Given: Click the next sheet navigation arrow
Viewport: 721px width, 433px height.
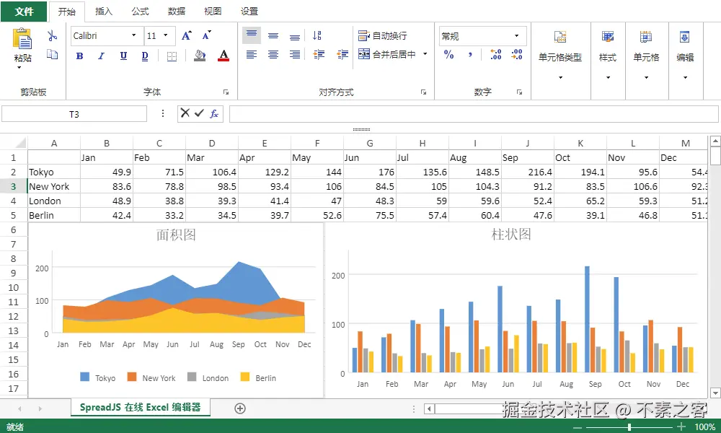Looking at the screenshot, I should [40, 408].
